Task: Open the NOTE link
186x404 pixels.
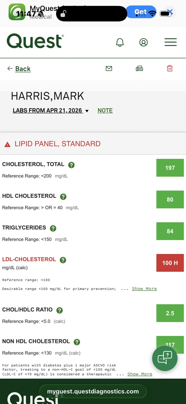Action: pos(105,111)
